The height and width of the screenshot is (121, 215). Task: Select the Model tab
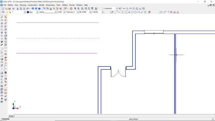click(x=11, y=116)
